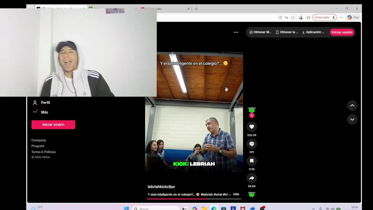Open Más in the TikTok sidebar
This screenshot has height=210, width=373.
(x=41, y=112)
